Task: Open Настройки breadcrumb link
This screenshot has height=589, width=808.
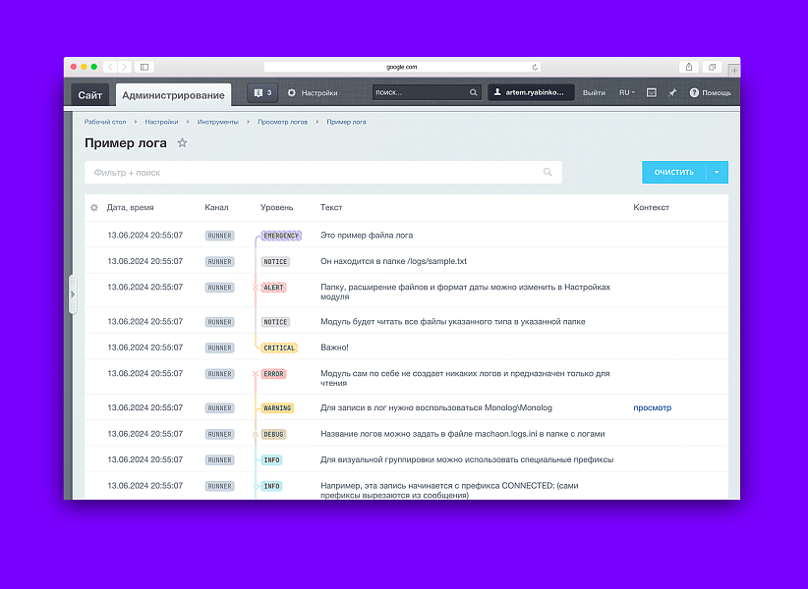Action: 161,122
